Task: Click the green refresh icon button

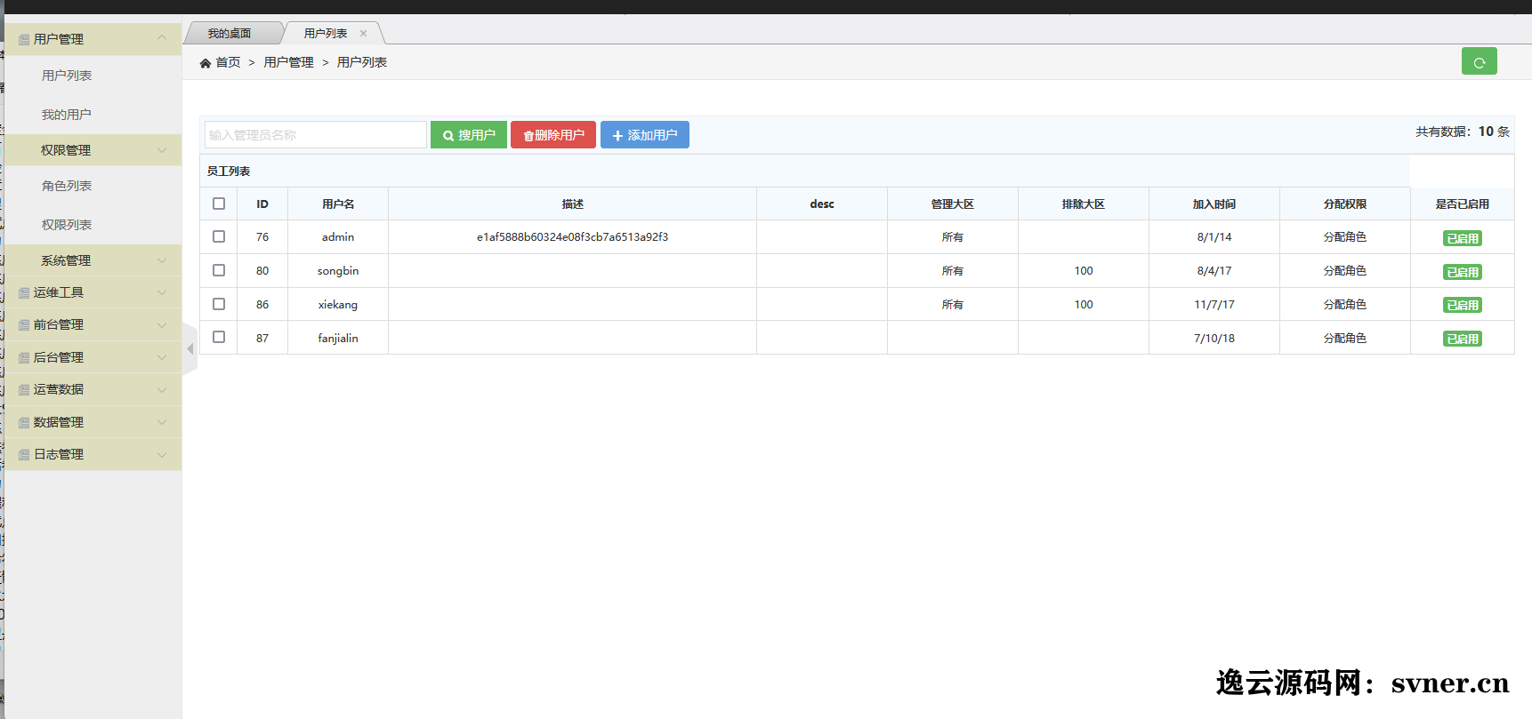Action: pos(1479,61)
